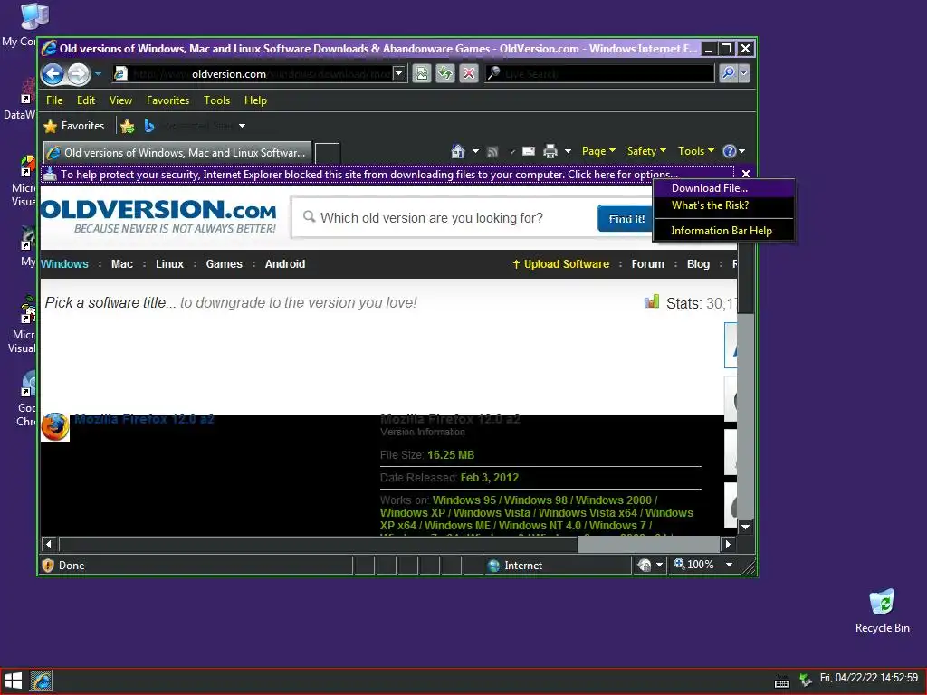
Task: Open the Tools menu in menu bar
Action: [217, 100]
